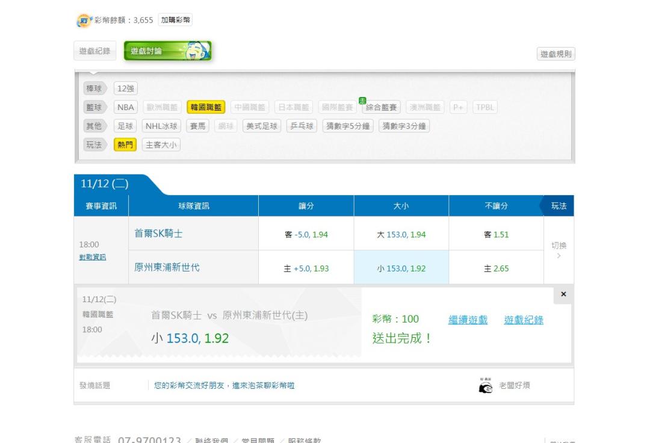This screenshot has height=443, width=650.
Task: Click the 讓分 column header
Action: [306, 206]
